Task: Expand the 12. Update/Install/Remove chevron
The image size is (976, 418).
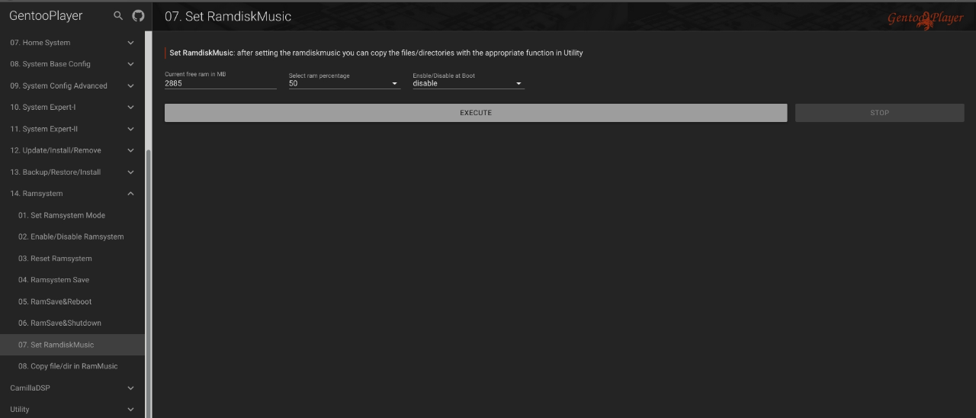Action: tap(130, 150)
